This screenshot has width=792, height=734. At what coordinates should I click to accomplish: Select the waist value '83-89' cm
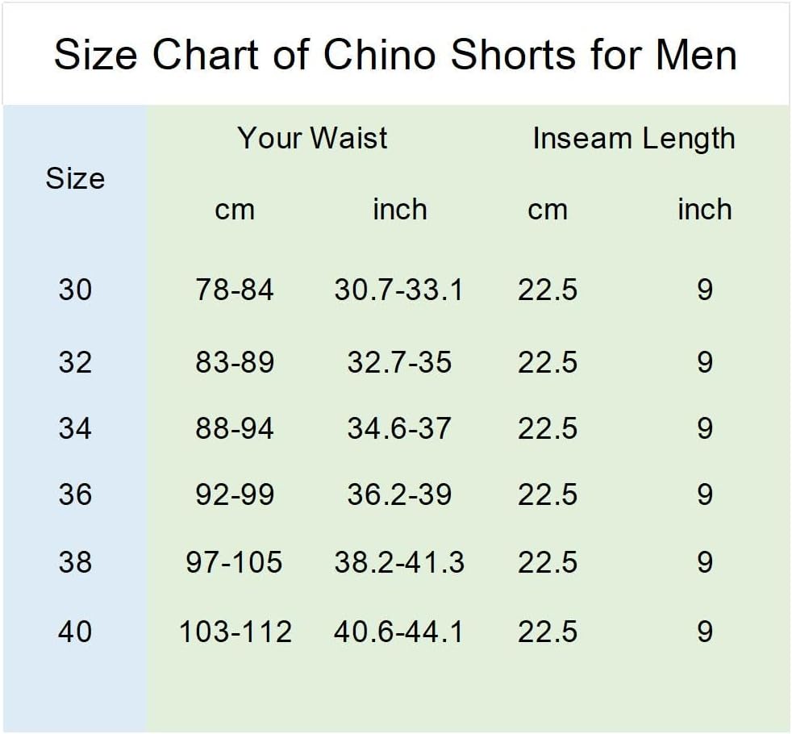235,362
